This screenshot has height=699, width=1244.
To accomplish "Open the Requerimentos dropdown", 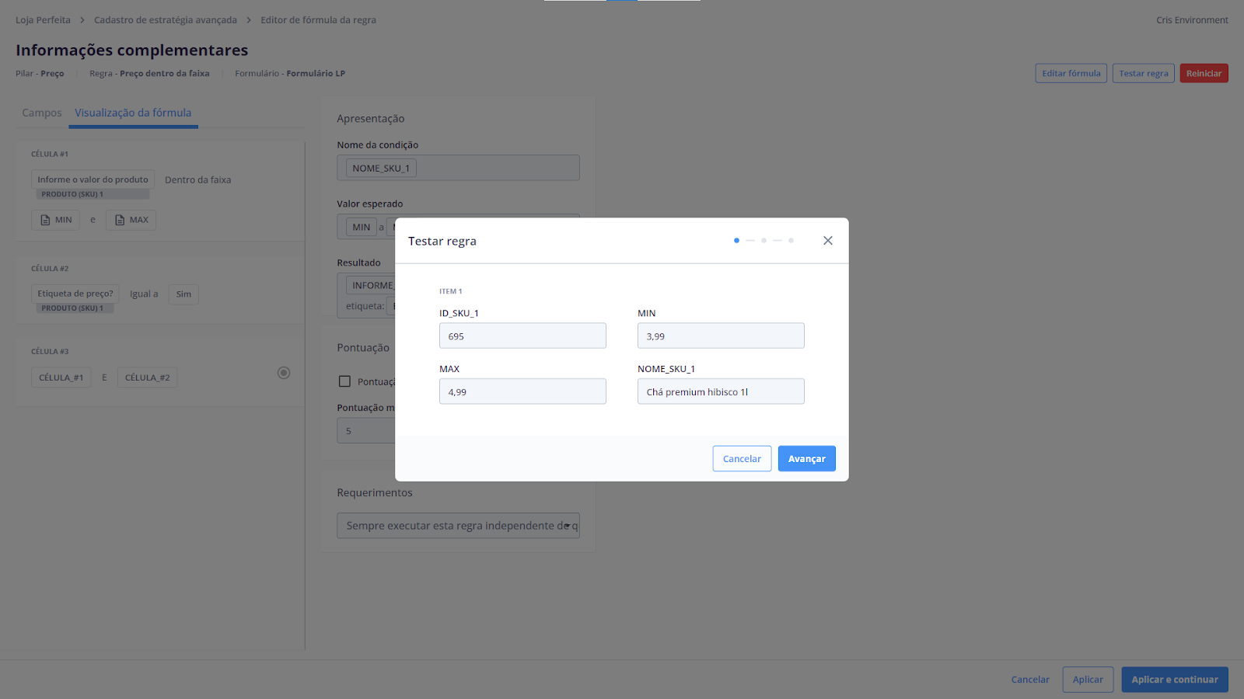I will (x=458, y=526).
